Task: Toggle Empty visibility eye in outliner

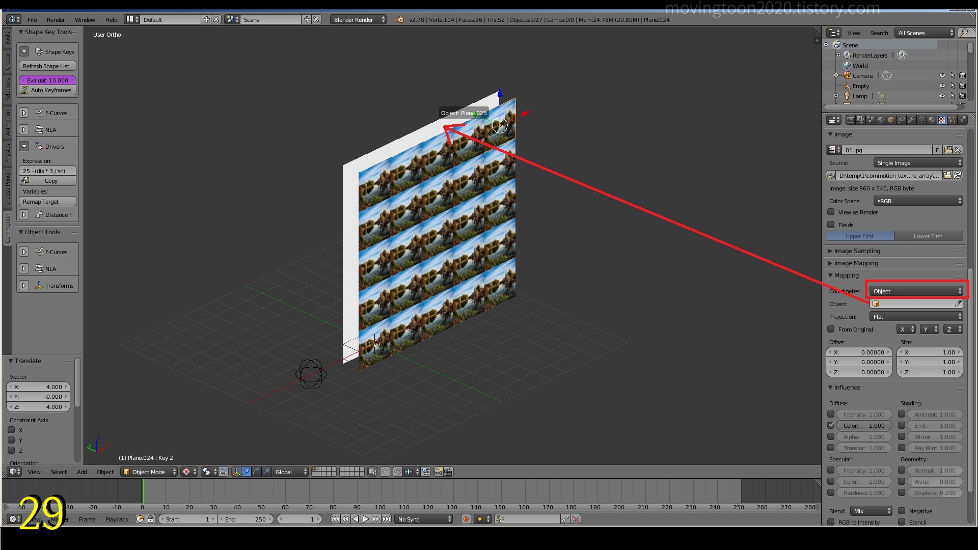Action: pos(942,86)
